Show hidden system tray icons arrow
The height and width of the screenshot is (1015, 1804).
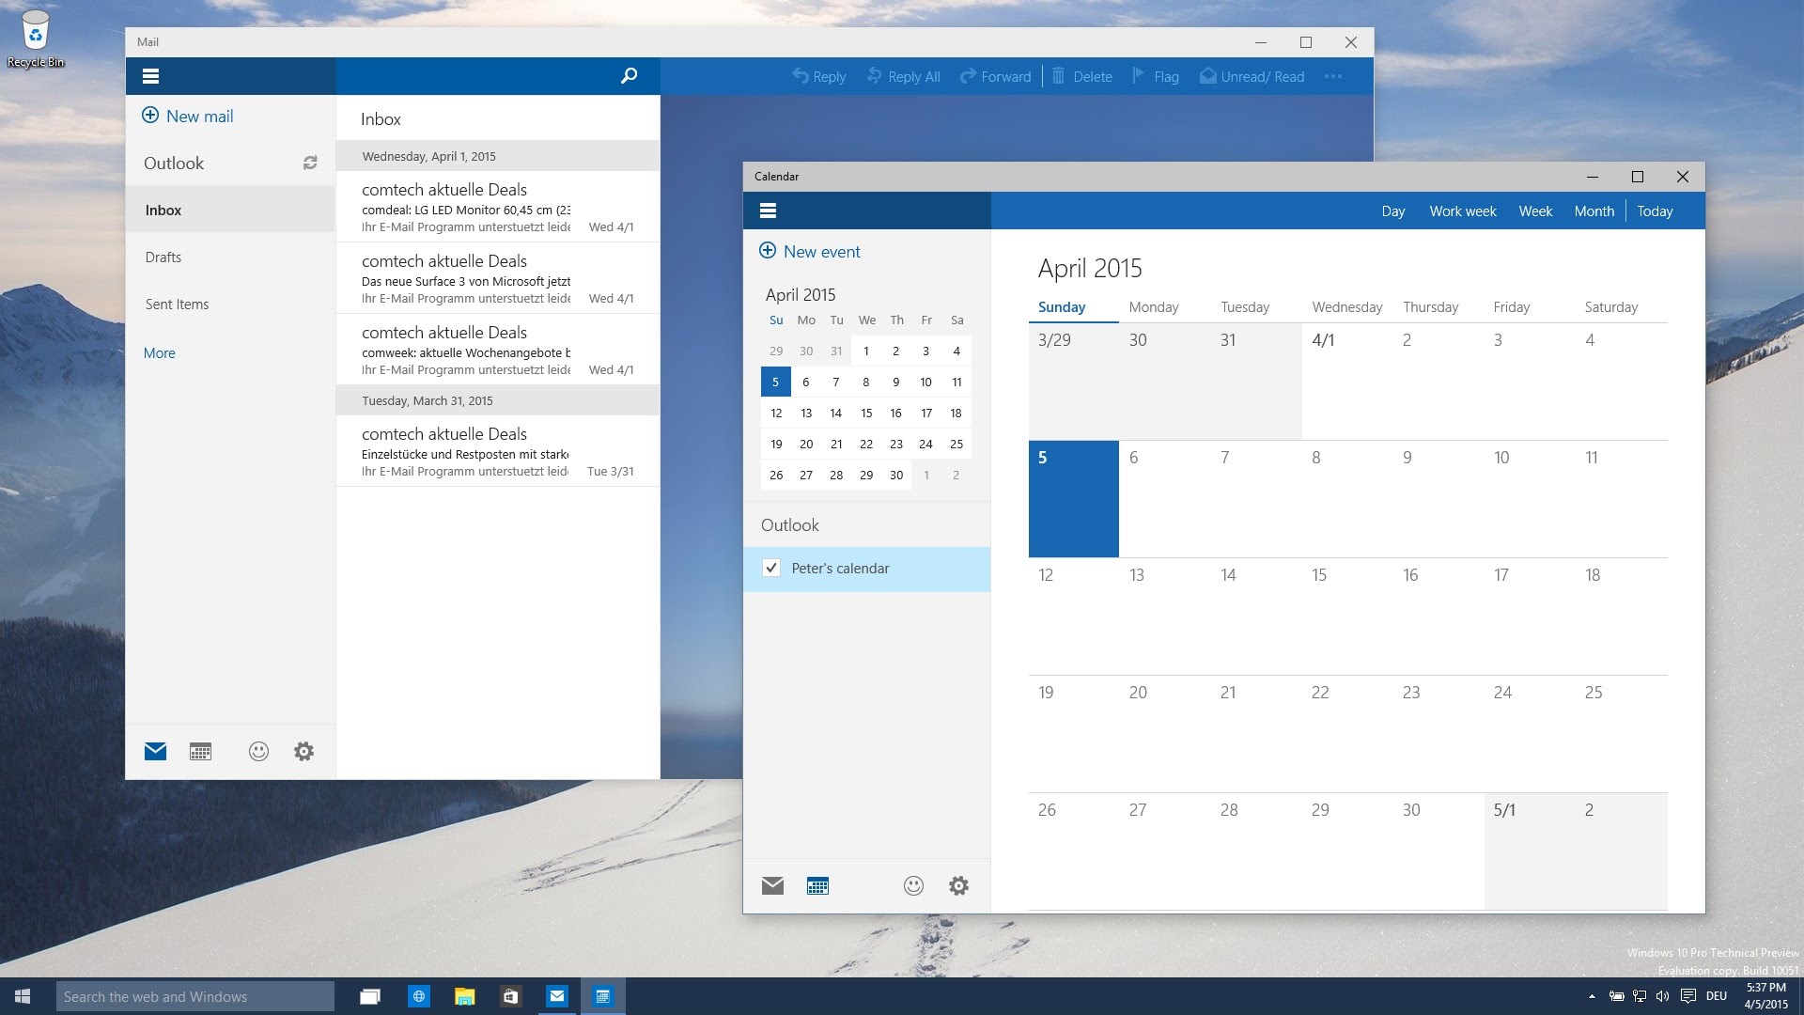pyautogui.click(x=1592, y=996)
